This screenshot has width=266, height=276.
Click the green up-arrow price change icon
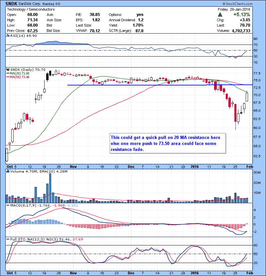(220, 15)
